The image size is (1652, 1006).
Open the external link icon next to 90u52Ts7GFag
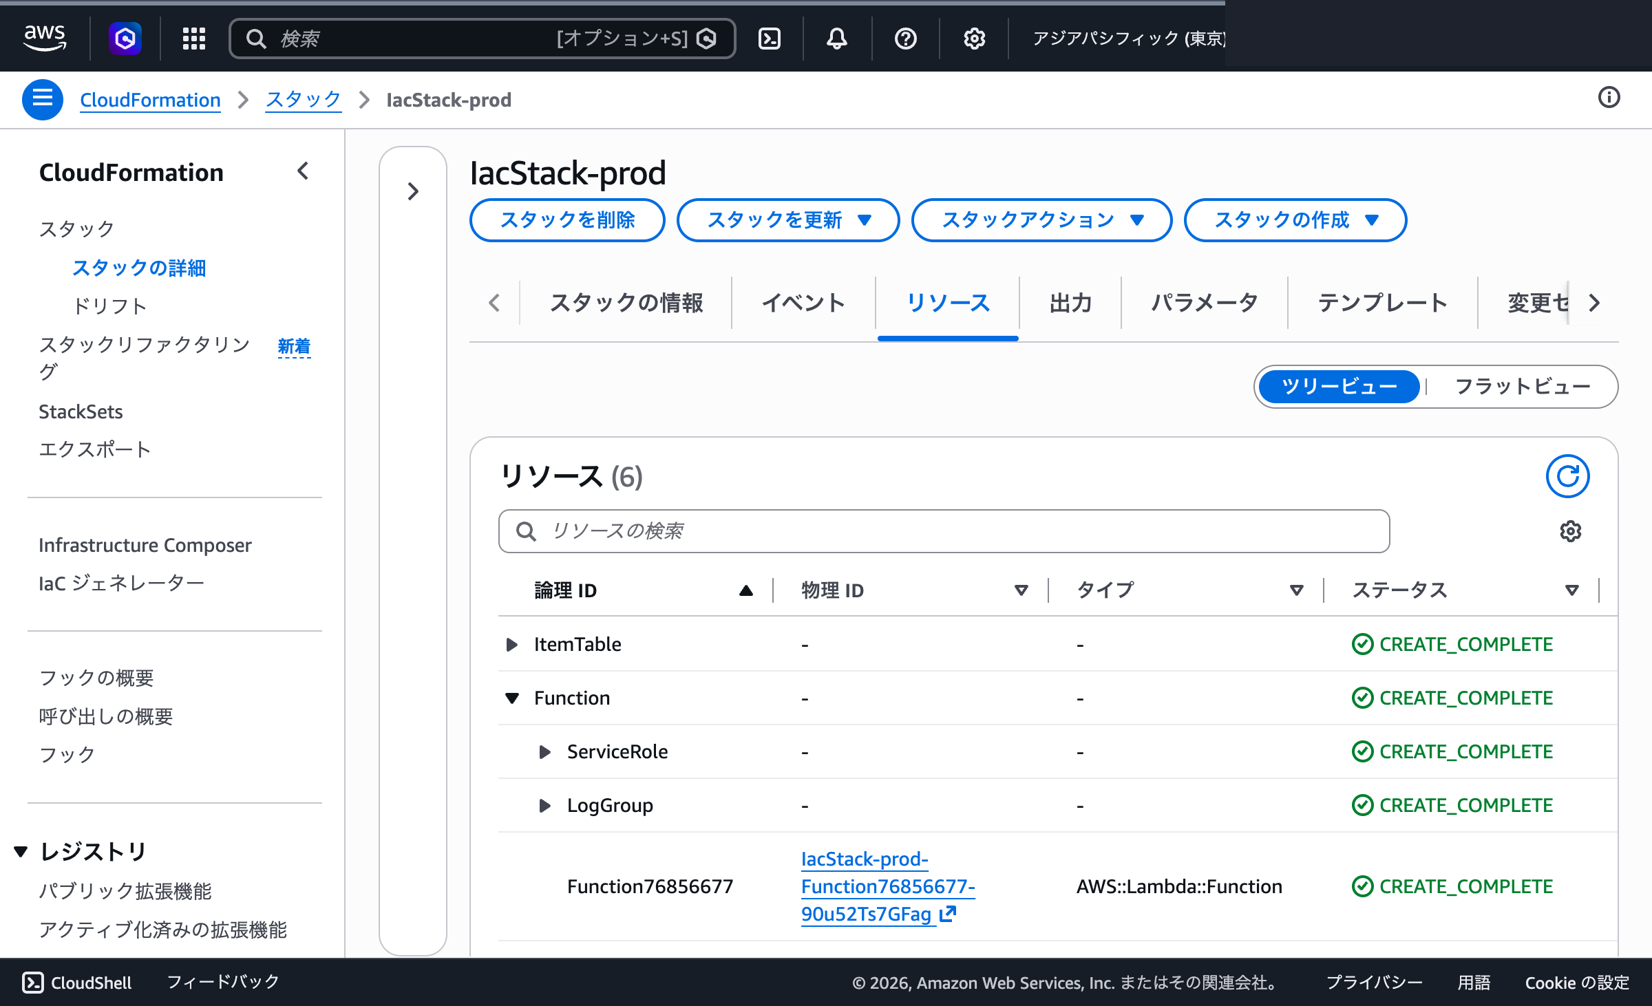948,914
